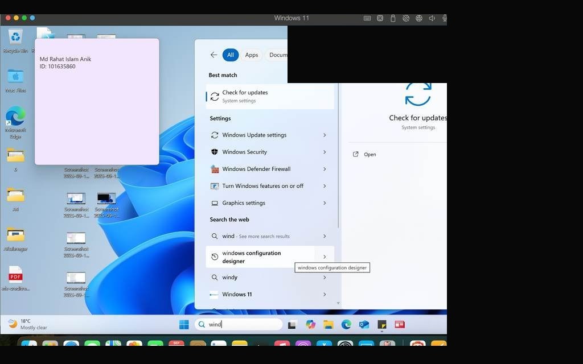Open File Explorer from the taskbar

329,325
